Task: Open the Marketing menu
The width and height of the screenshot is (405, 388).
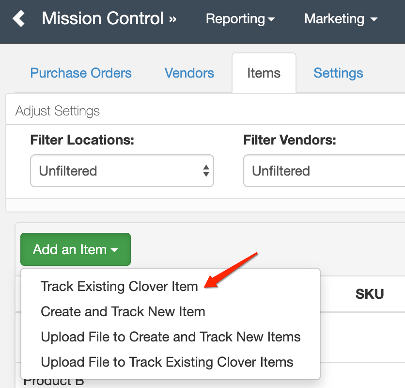Action: [340, 19]
